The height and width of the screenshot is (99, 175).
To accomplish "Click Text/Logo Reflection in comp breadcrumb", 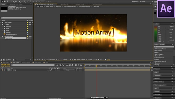I will point(70,6).
